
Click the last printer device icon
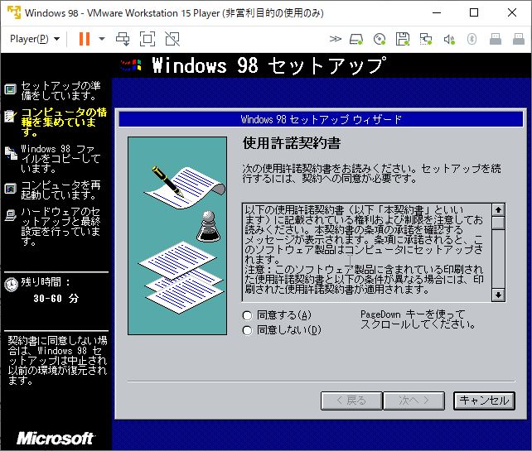(519, 39)
